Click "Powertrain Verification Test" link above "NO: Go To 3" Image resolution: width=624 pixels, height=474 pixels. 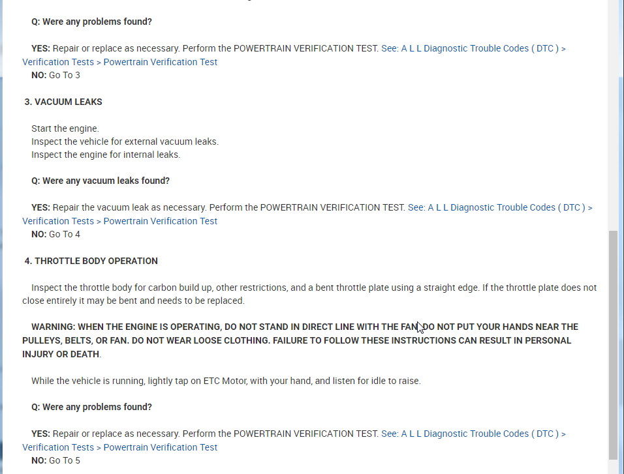(160, 62)
